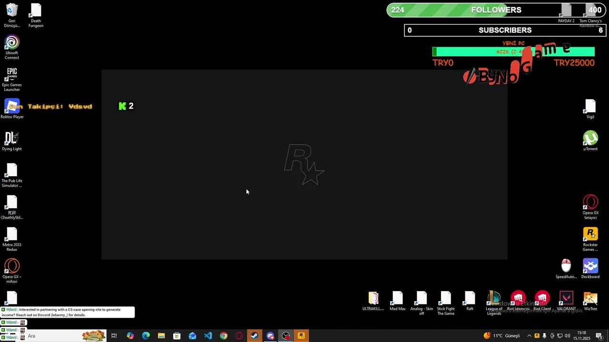Switch to Steam in the taskbar
609x342 pixels.
255,336
